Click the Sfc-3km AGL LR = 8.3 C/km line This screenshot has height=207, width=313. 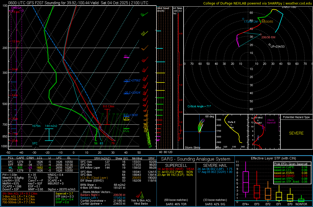point(20,194)
